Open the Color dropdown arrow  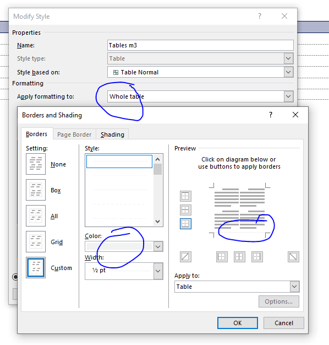click(x=158, y=247)
